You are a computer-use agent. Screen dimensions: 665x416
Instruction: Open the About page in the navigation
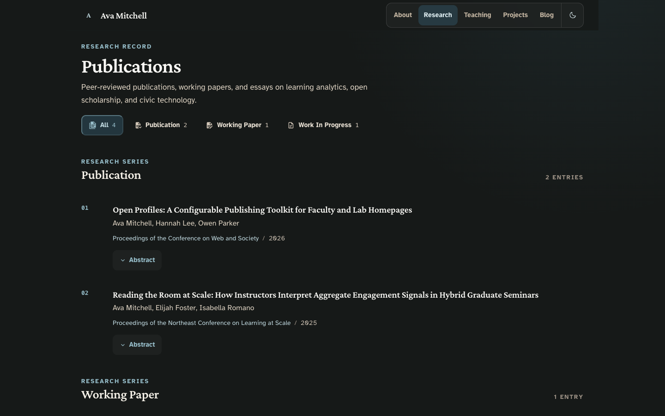click(403, 15)
